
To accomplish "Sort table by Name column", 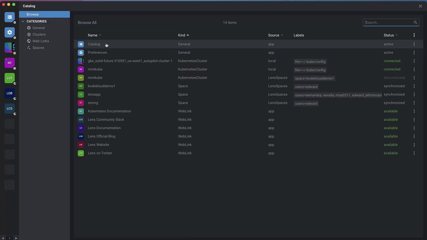I will pos(94,35).
